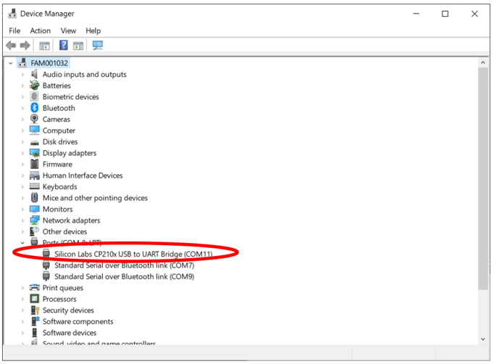Click the Security devices key icon
The image size is (494, 364).
point(34,310)
